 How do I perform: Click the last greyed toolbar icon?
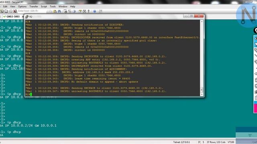coord(100,11)
